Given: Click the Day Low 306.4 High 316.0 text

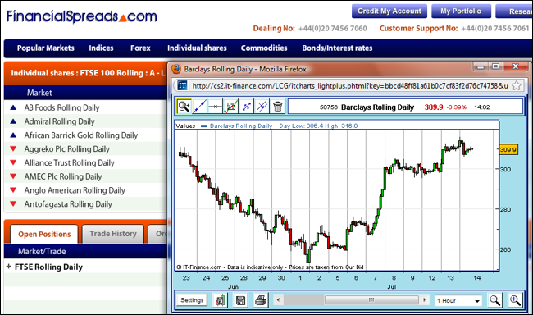Looking at the screenshot, I should (x=318, y=126).
